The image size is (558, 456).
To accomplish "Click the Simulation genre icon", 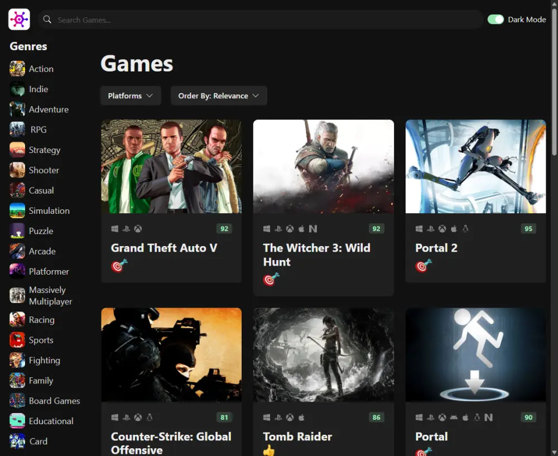I will click(x=17, y=211).
